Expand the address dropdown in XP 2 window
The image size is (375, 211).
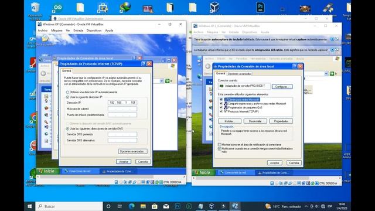[326, 74]
